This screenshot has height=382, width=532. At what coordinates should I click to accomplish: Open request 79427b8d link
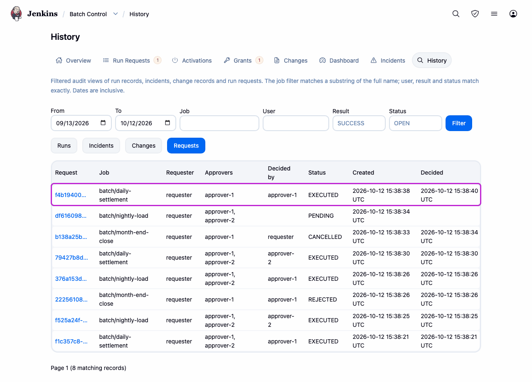coord(71,258)
